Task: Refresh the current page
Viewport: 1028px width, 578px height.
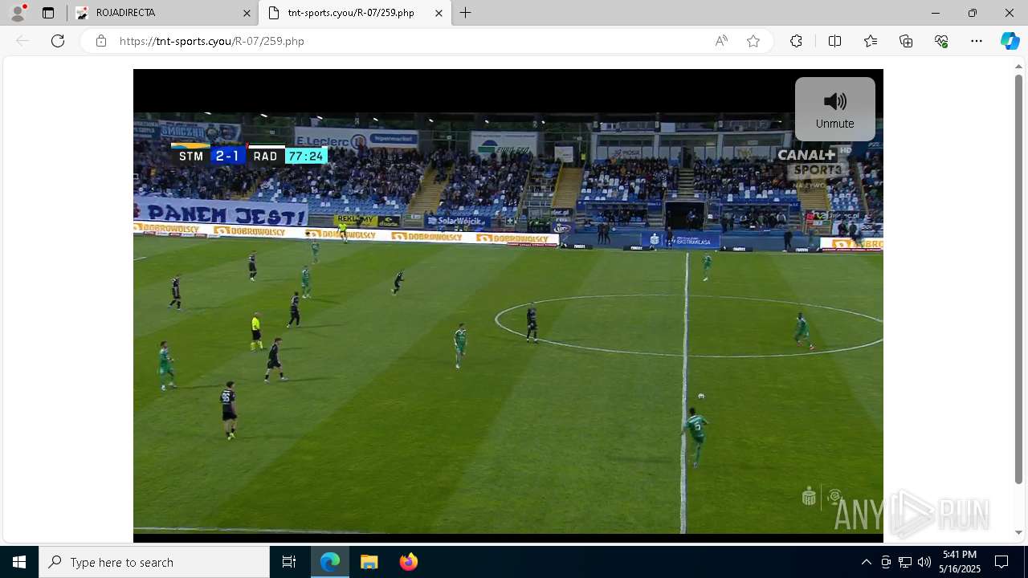Action: click(58, 41)
